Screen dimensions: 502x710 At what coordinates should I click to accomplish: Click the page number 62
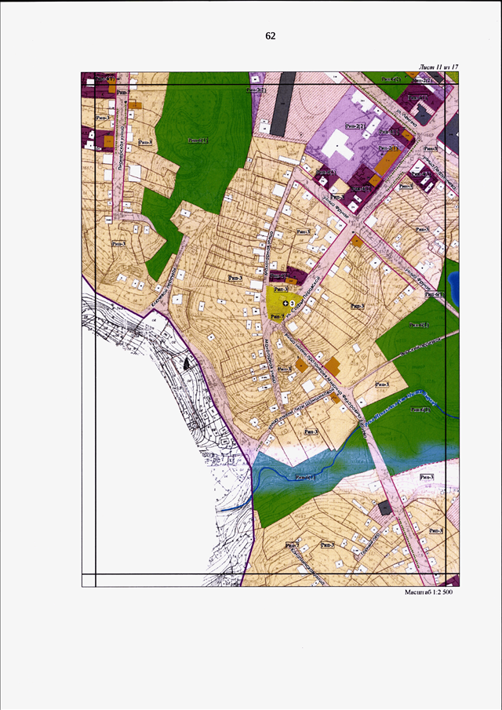pos(271,37)
